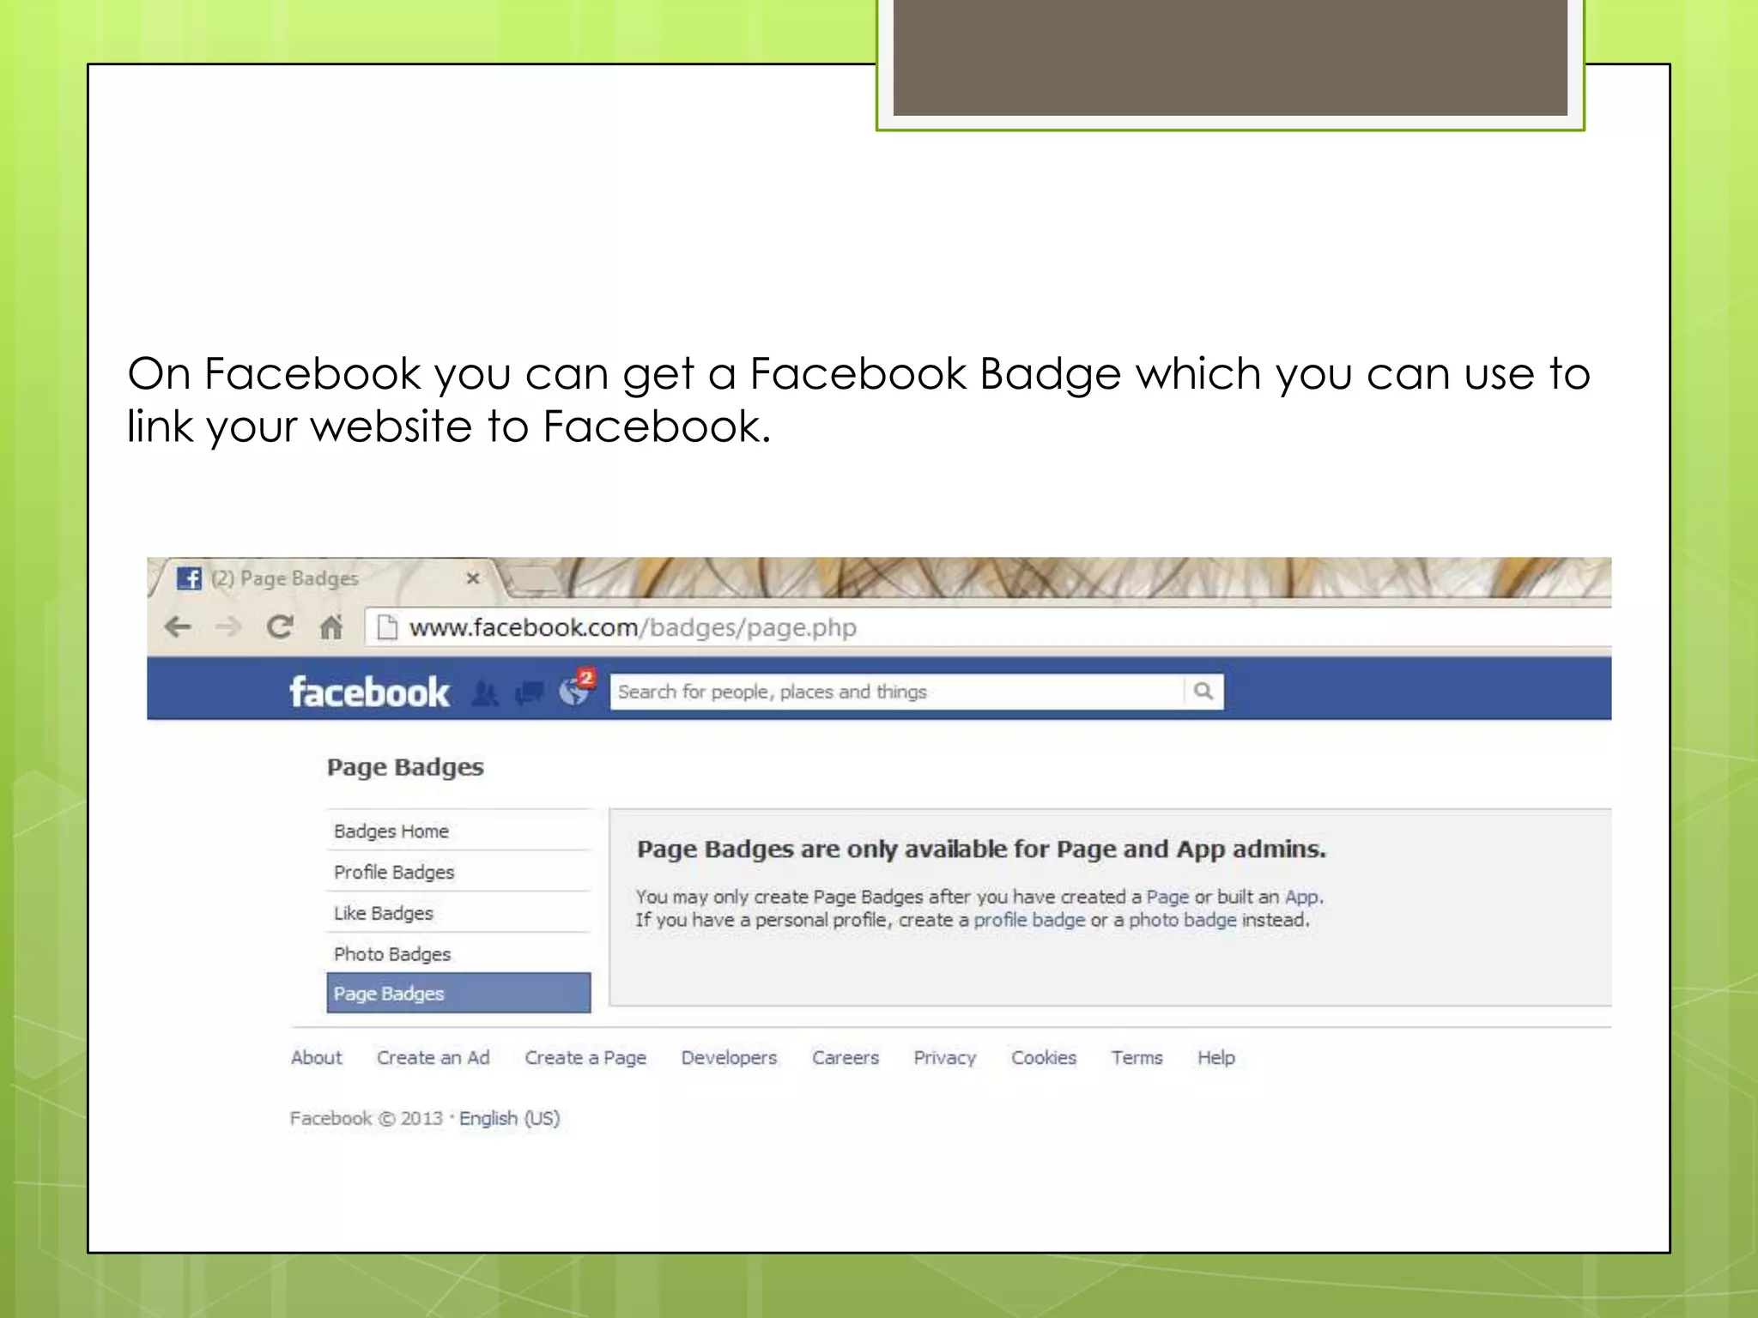The height and width of the screenshot is (1318, 1758).
Task: Select Page Badges in sidebar
Action: 458,993
